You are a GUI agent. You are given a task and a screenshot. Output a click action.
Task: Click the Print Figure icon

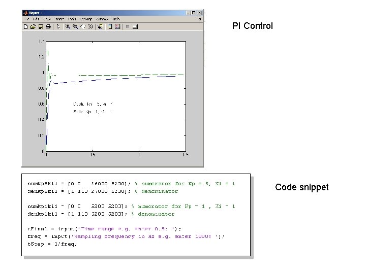[48, 26]
